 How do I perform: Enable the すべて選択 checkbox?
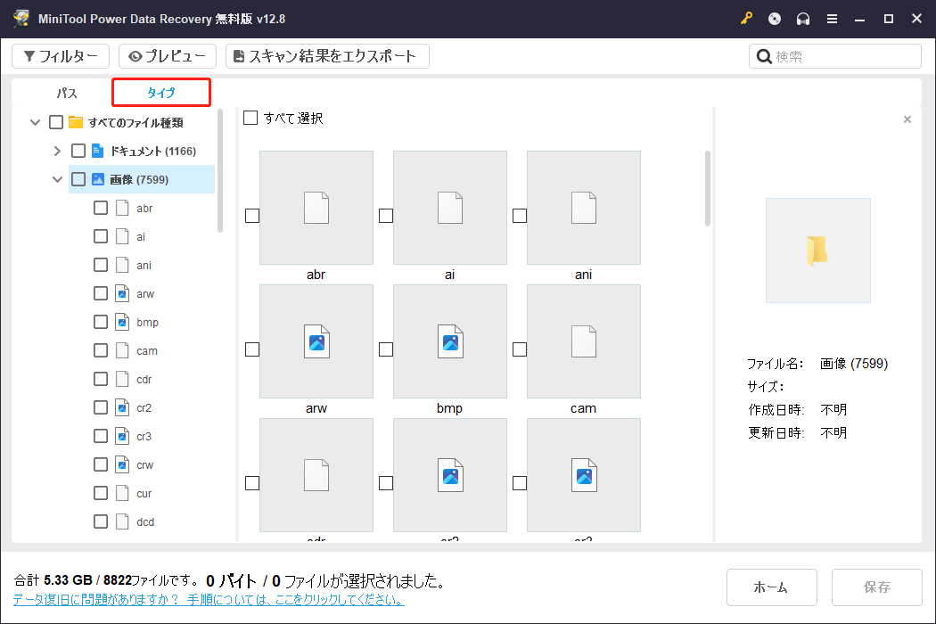click(250, 117)
